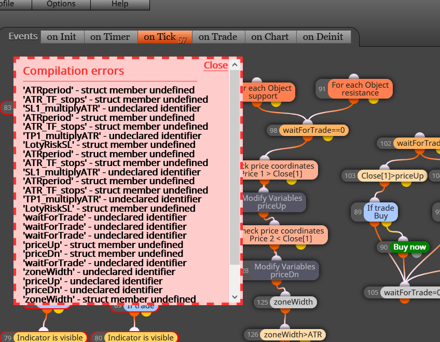The height and width of the screenshot is (342, 440).
Task: Switch to the on Init event tab
Action: tap(62, 37)
